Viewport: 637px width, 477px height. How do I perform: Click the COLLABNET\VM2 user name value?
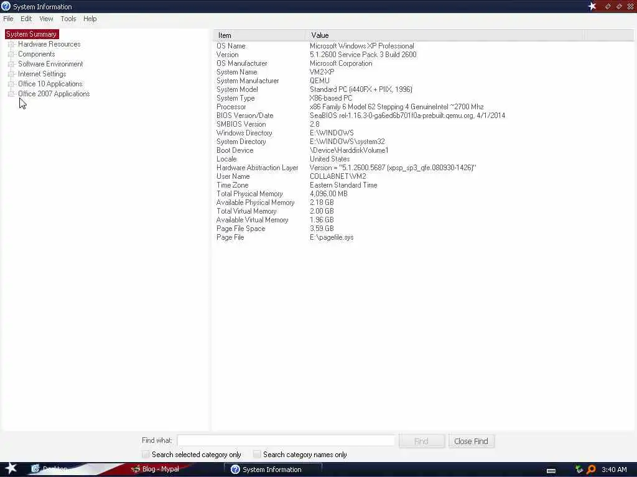click(338, 176)
